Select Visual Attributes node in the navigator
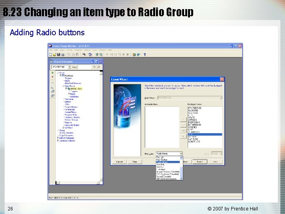Image resolution: width=285 pixels, height=214 pixels. coord(72,125)
